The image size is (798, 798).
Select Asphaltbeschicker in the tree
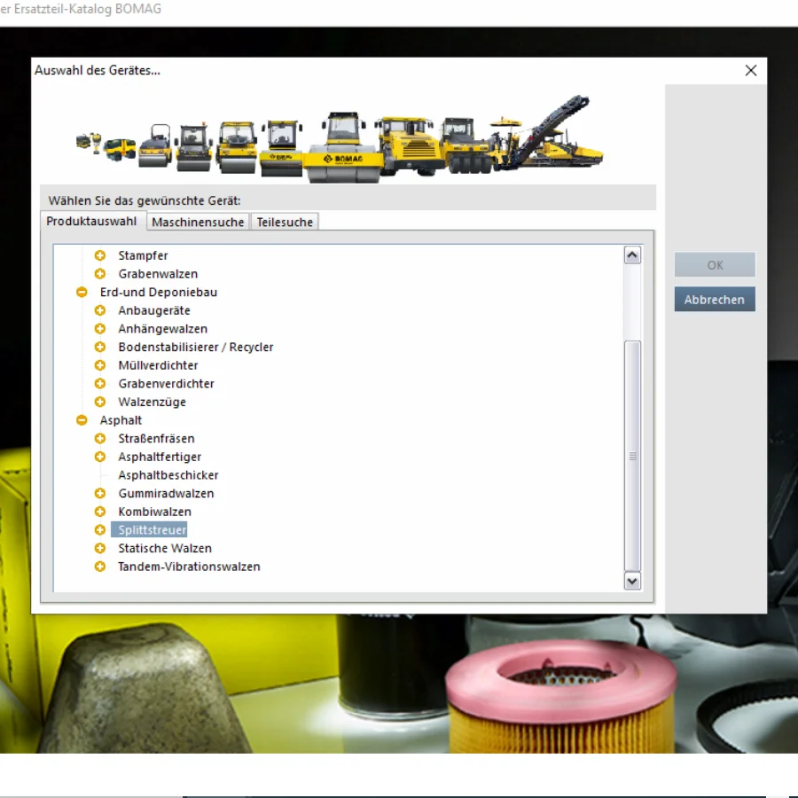168,475
